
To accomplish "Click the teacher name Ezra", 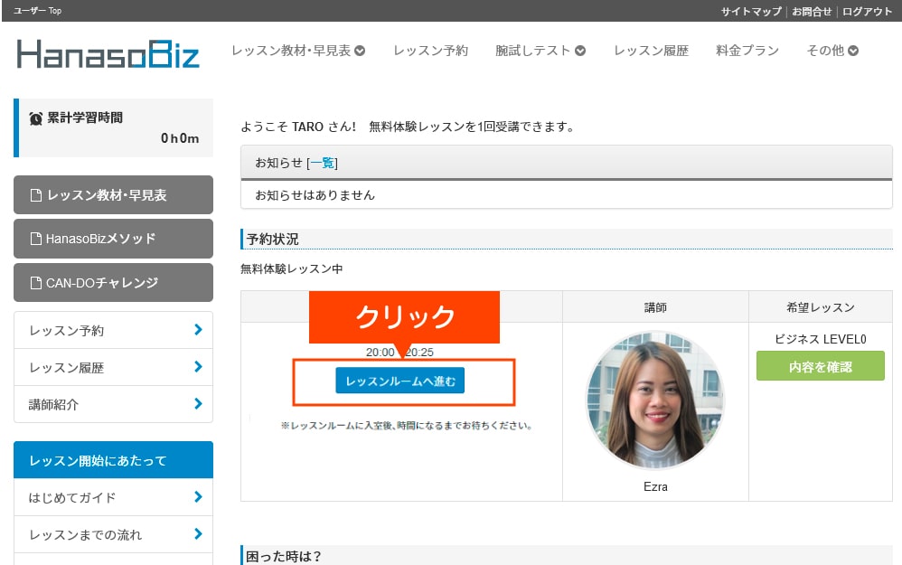I will click(655, 486).
